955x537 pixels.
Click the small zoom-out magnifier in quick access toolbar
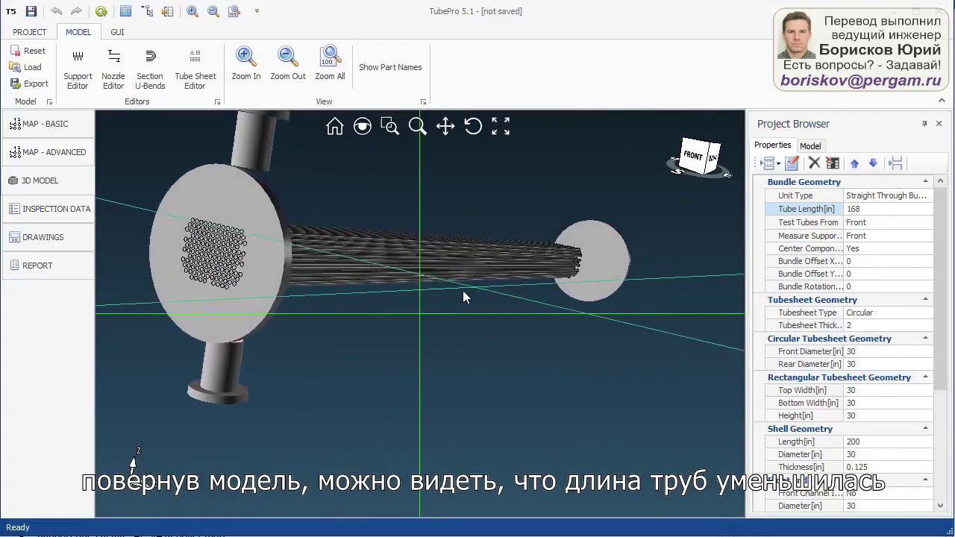point(213,11)
